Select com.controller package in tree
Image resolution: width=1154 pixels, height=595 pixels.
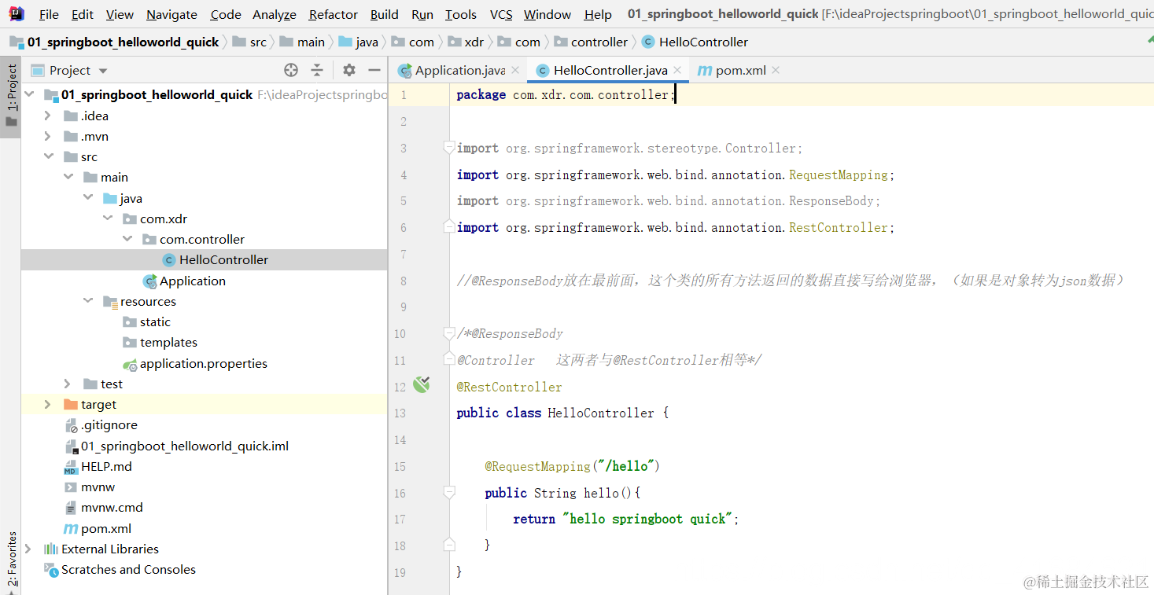[204, 240]
